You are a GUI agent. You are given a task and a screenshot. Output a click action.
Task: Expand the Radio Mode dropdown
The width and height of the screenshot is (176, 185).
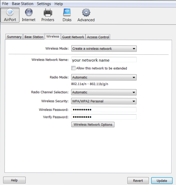point(104,77)
